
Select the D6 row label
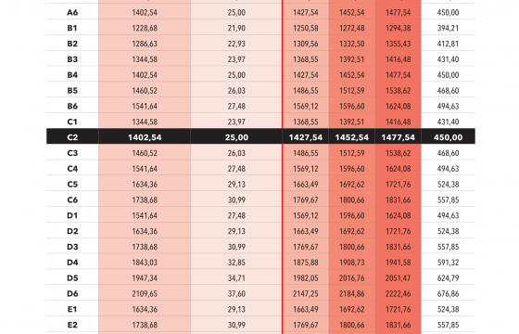coord(72,293)
